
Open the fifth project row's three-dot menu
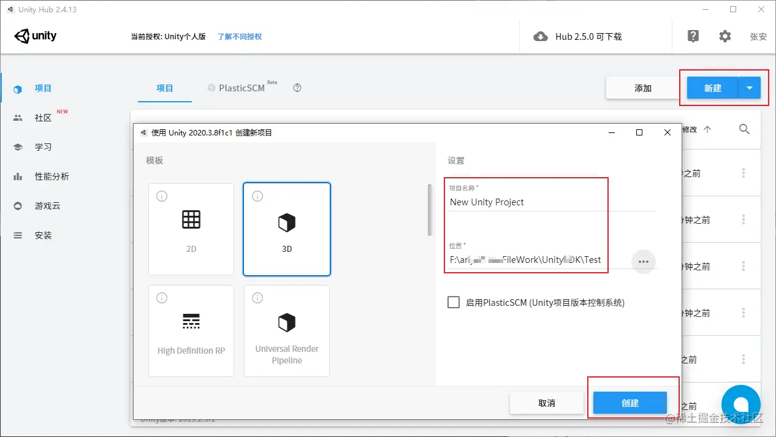744,360
